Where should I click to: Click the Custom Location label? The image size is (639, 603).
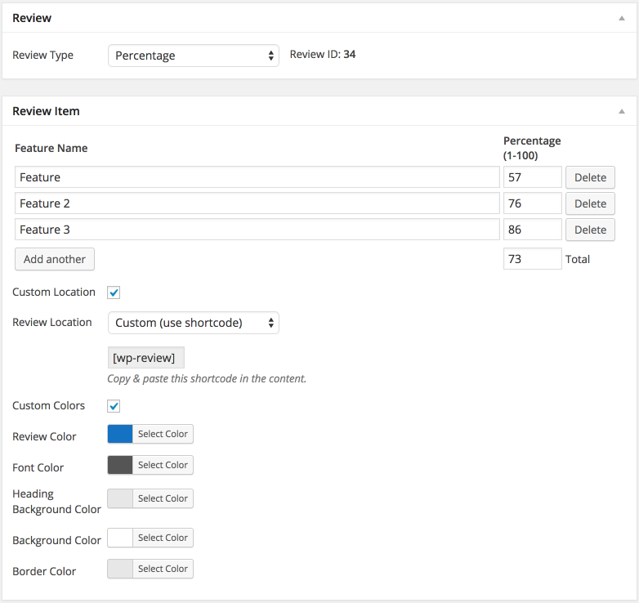(x=54, y=293)
